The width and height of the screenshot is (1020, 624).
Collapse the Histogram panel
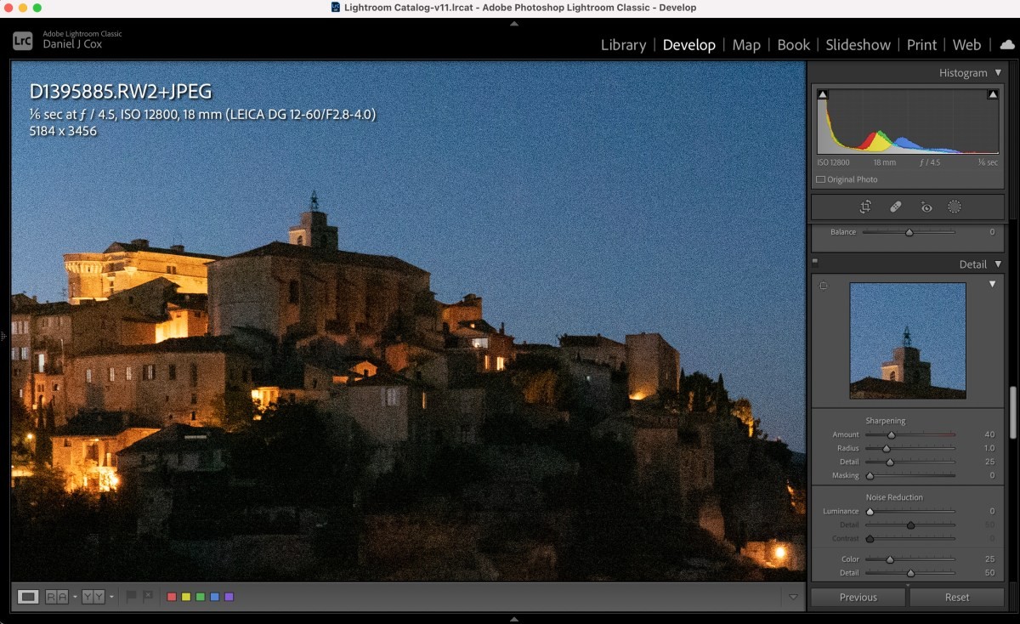(x=998, y=73)
